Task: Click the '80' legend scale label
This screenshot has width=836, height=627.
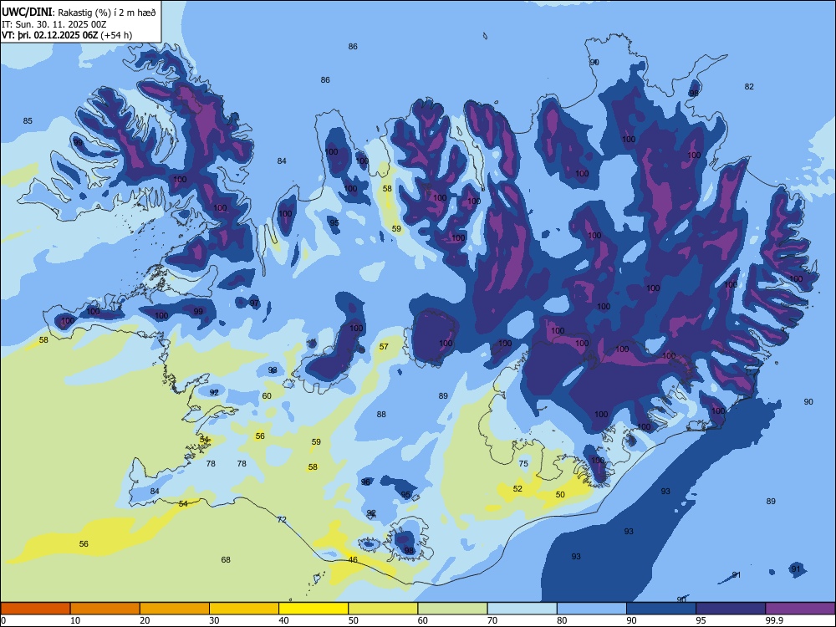Action: tap(562, 620)
